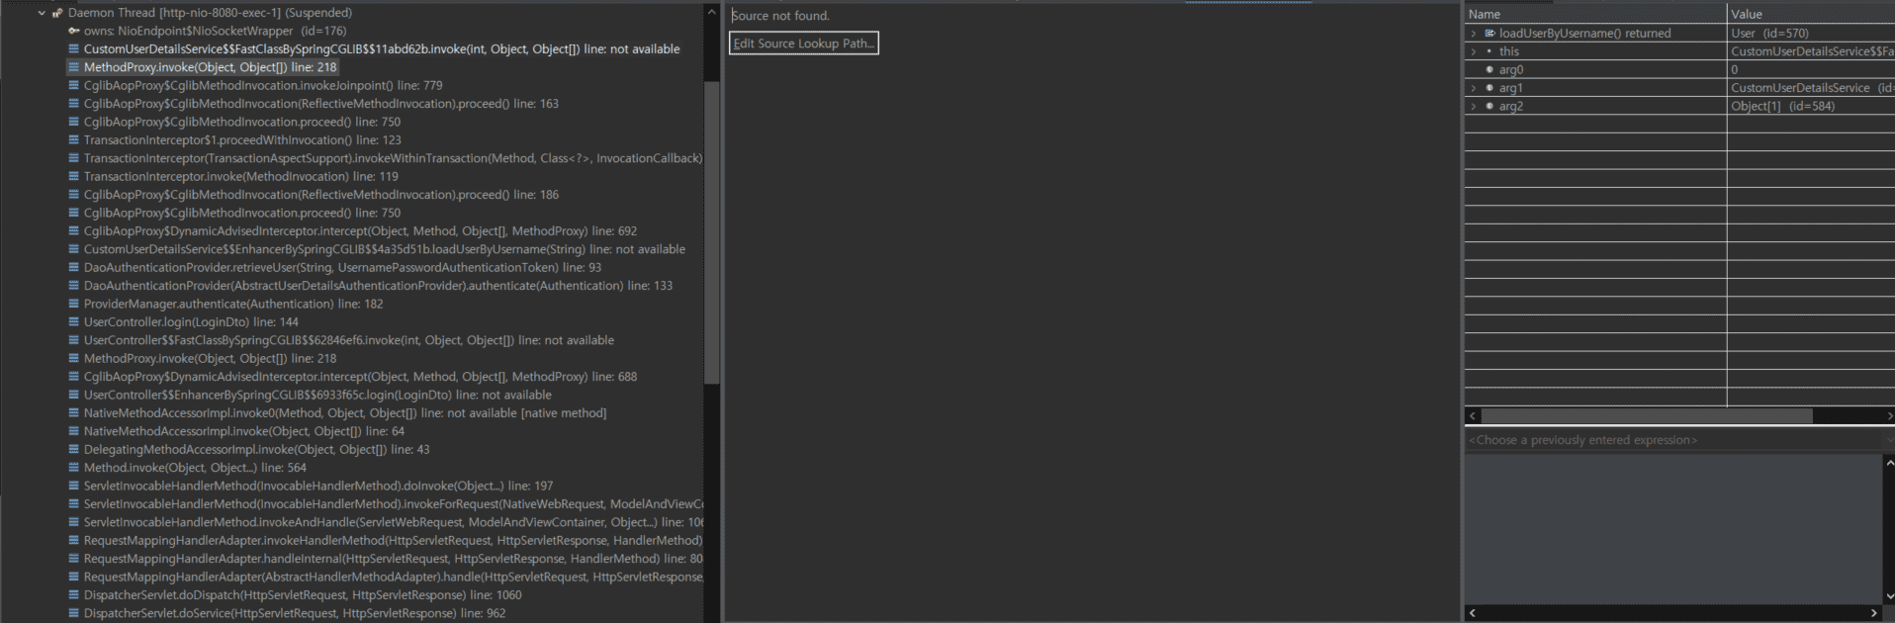Click the variable icon beside arg1
This screenshot has height=623, width=1895.
tap(1489, 88)
